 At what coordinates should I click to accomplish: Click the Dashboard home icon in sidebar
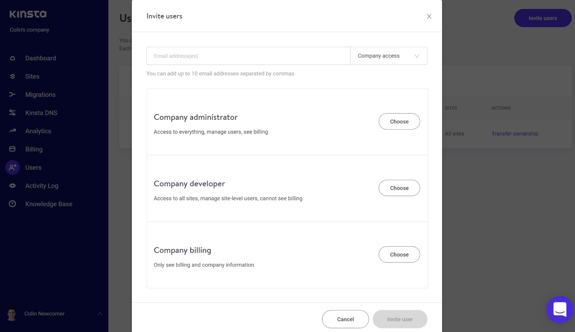pyautogui.click(x=13, y=58)
